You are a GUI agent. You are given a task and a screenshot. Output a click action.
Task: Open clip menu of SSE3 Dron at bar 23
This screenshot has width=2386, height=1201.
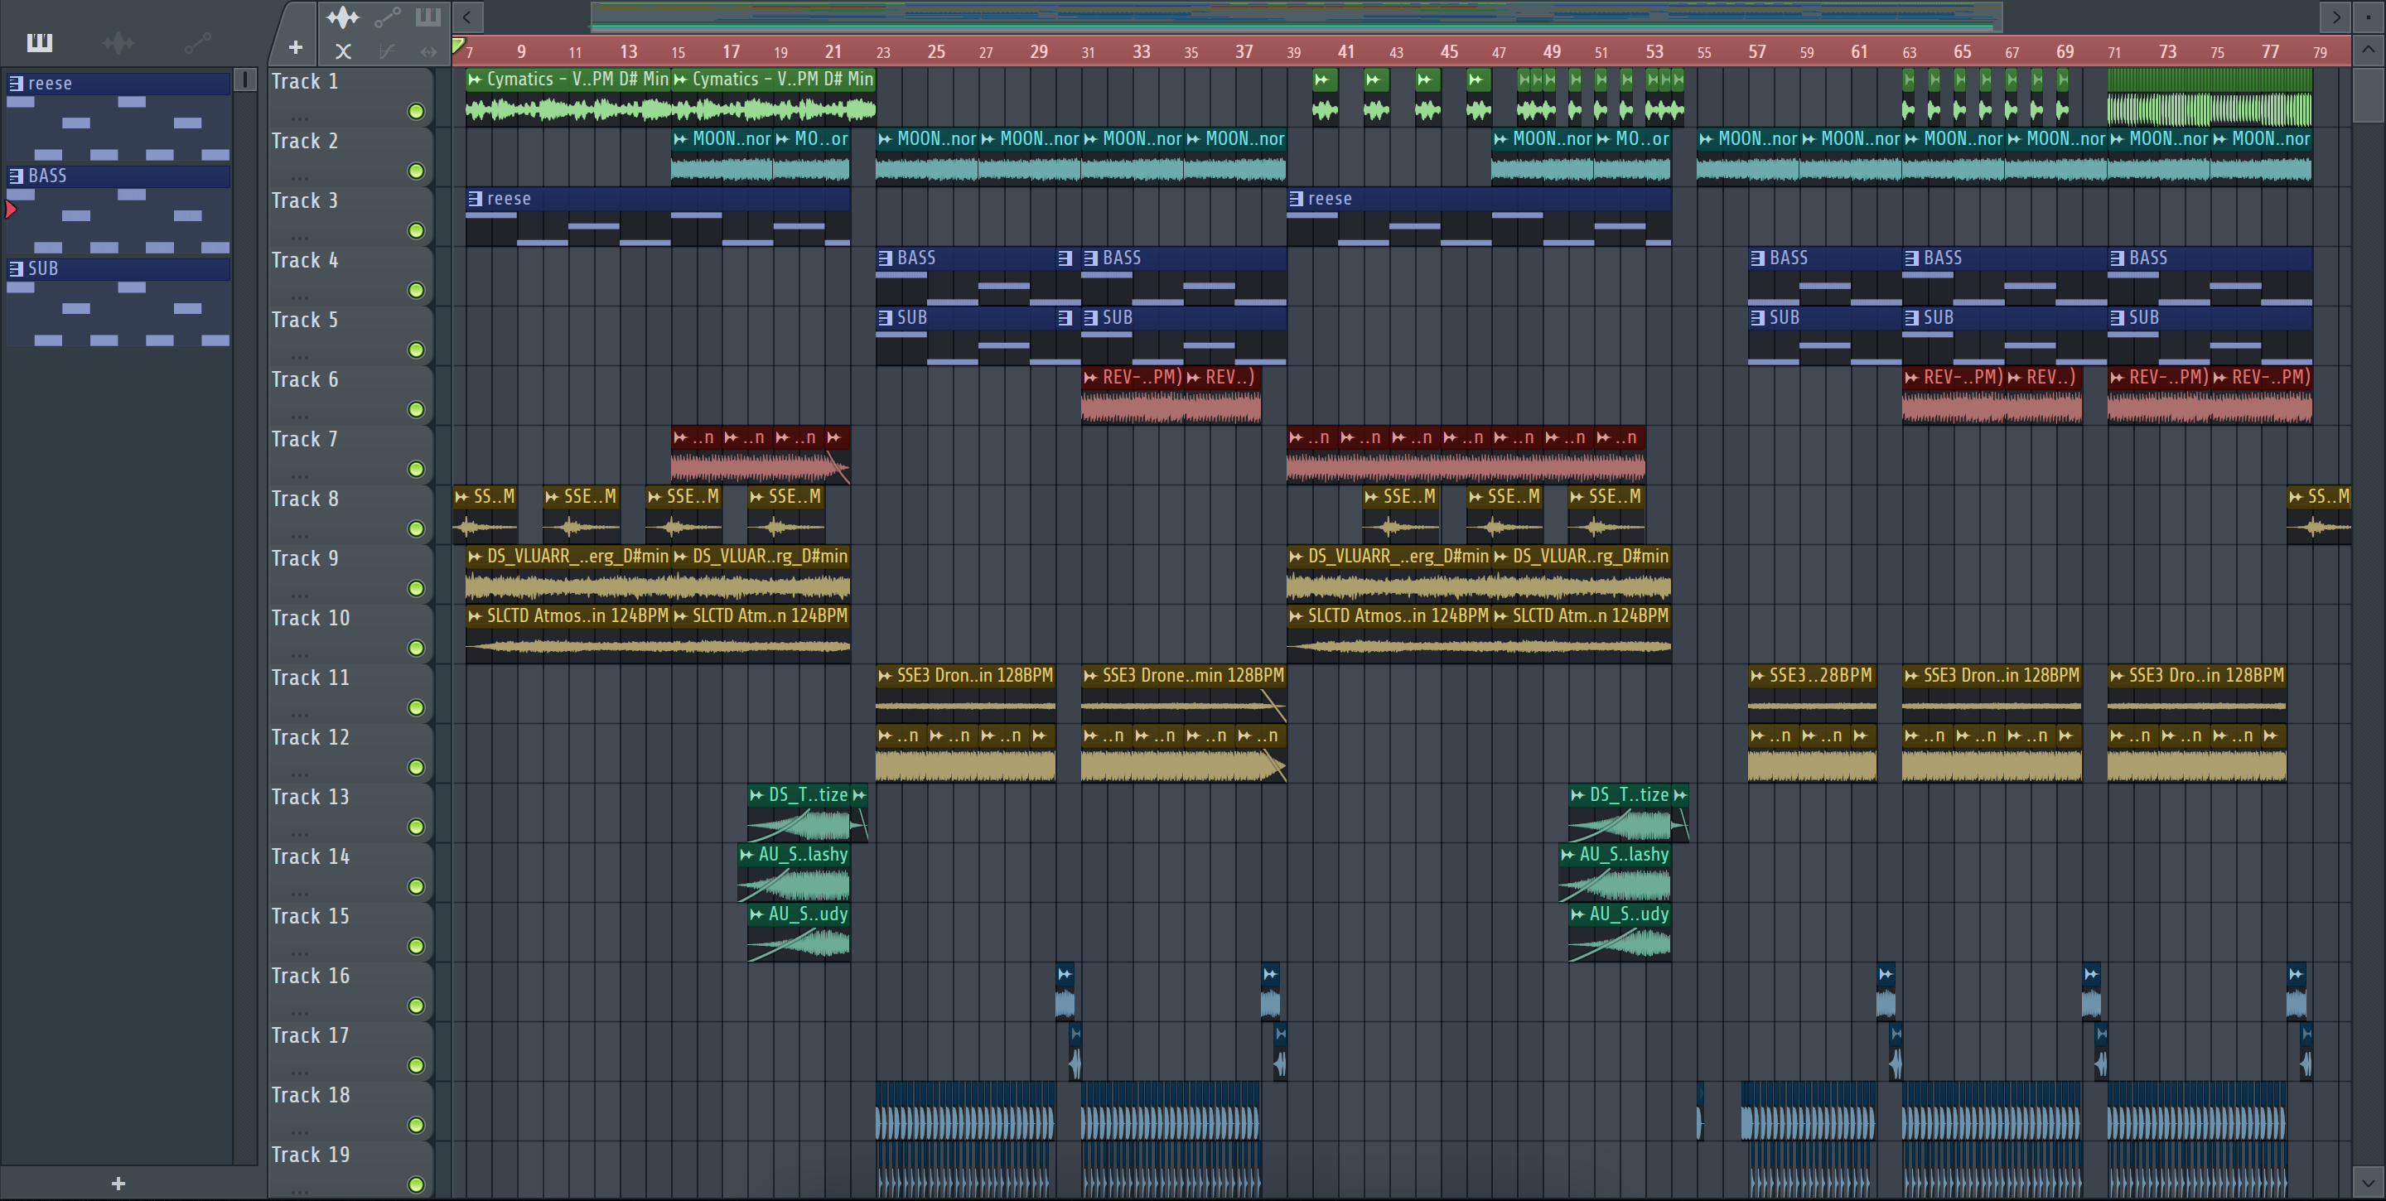886,676
